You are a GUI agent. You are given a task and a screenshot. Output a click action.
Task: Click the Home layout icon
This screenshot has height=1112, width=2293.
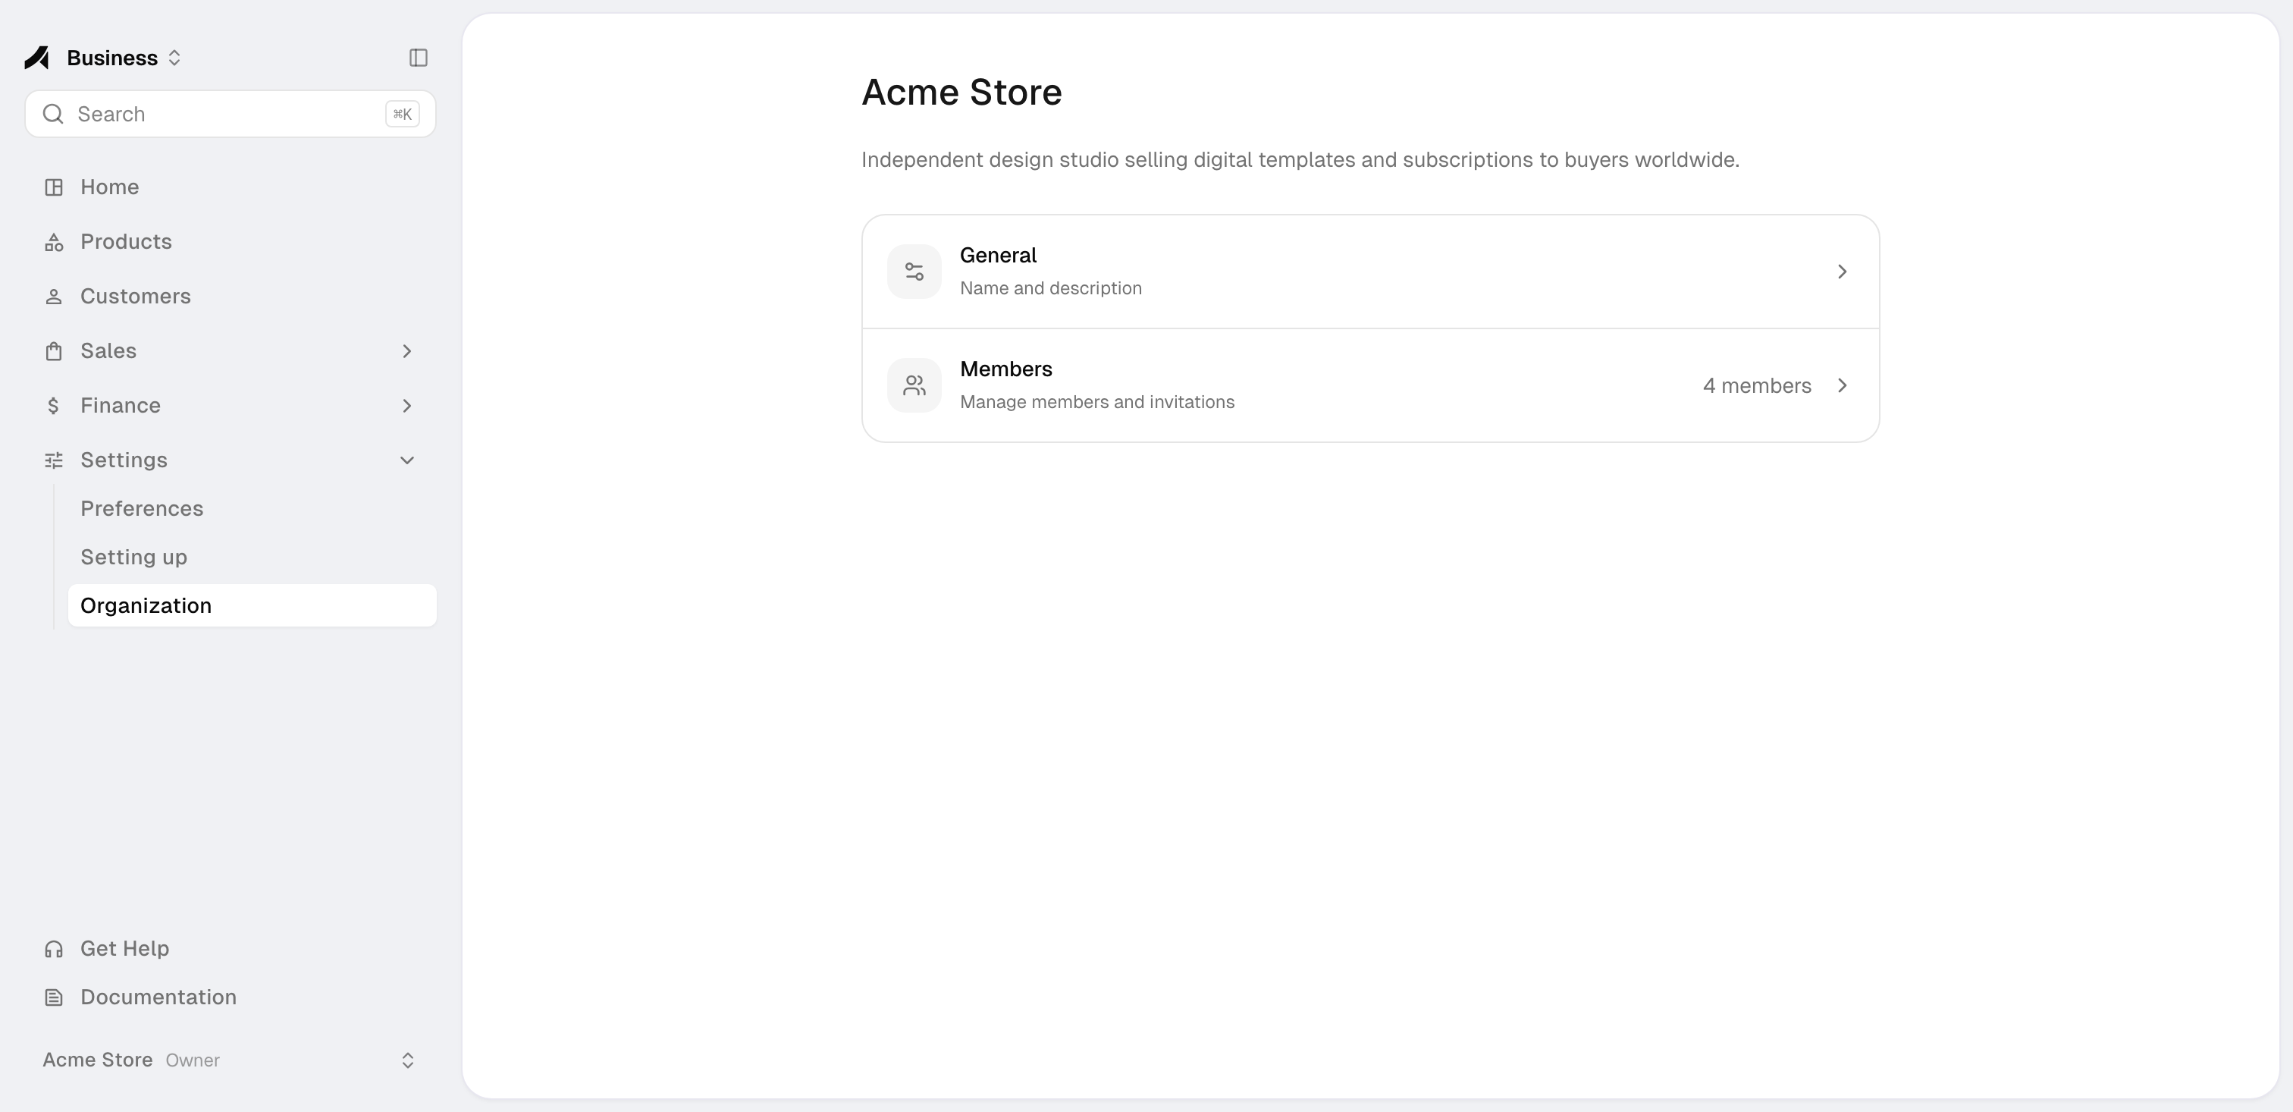53,187
